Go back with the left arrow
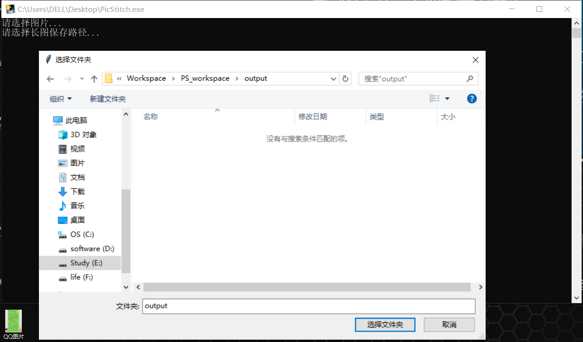 pyautogui.click(x=51, y=79)
